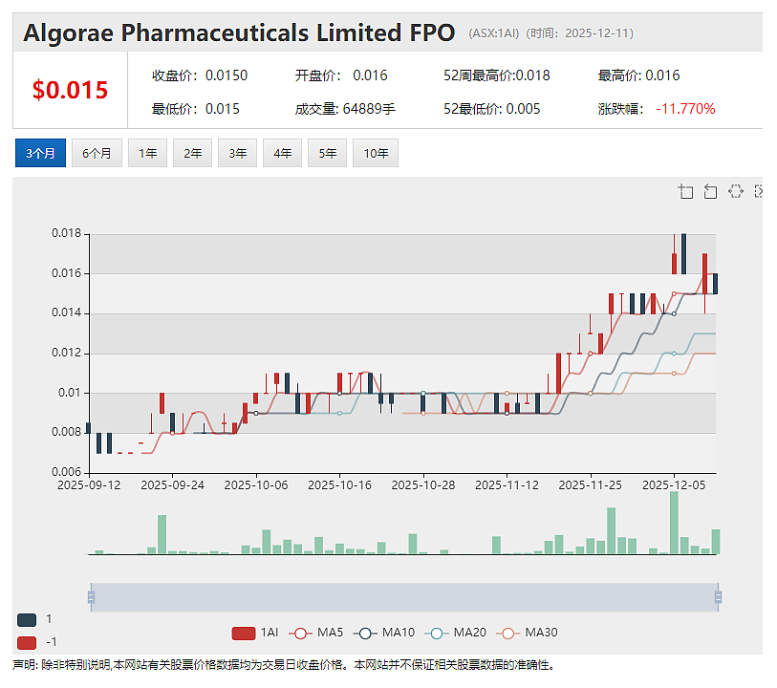
Task: Click the 最低价: 0.015 text
Action: pyautogui.click(x=195, y=109)
